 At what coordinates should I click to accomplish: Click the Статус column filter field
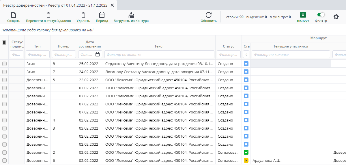(x=229, y=54)
